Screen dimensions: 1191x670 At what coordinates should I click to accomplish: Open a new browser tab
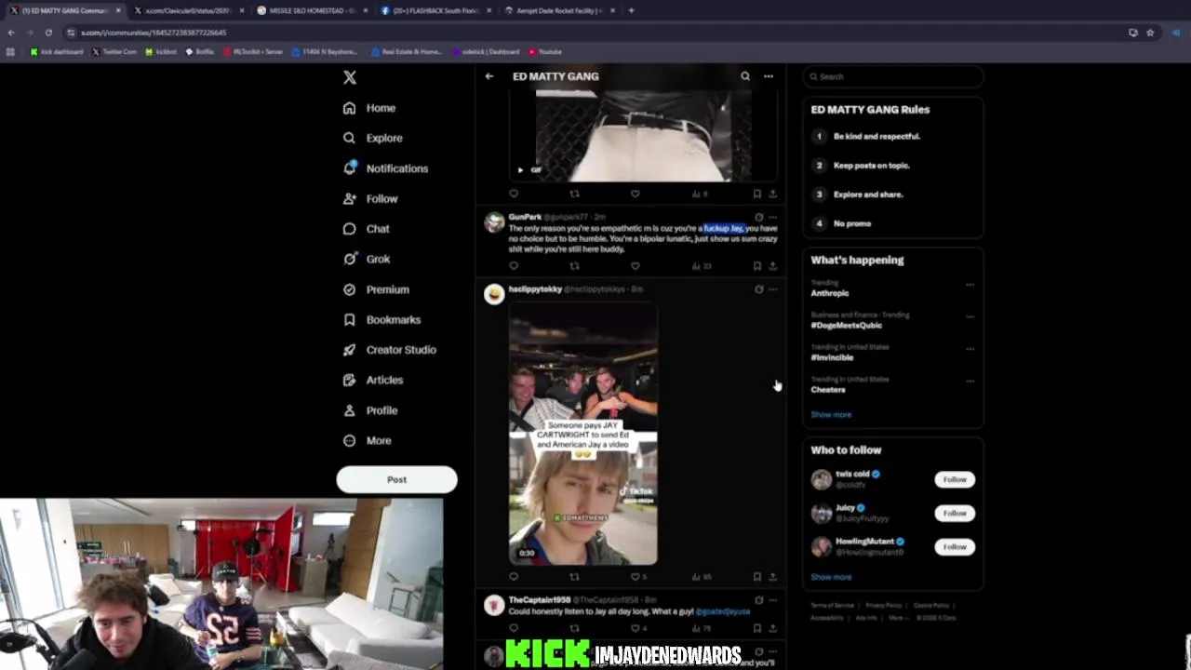coord(631,10)
